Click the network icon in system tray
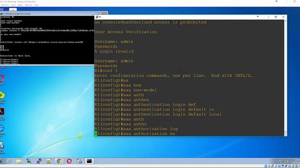 tap(284, 161)
